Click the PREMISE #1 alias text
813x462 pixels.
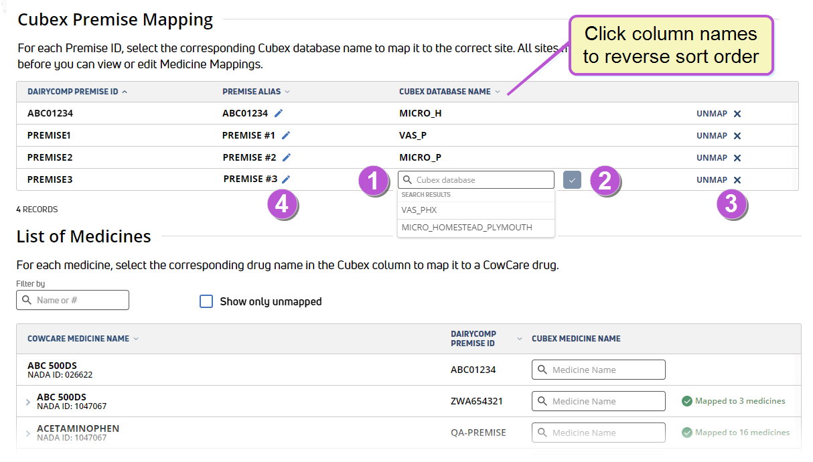(249, 135)
